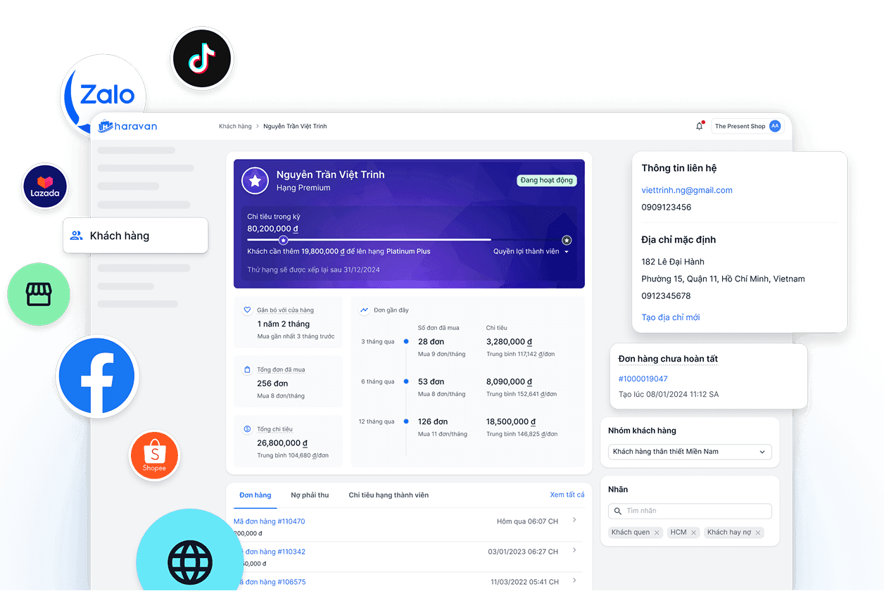Remove the 'Khách quen' tag

coord(657,533)
